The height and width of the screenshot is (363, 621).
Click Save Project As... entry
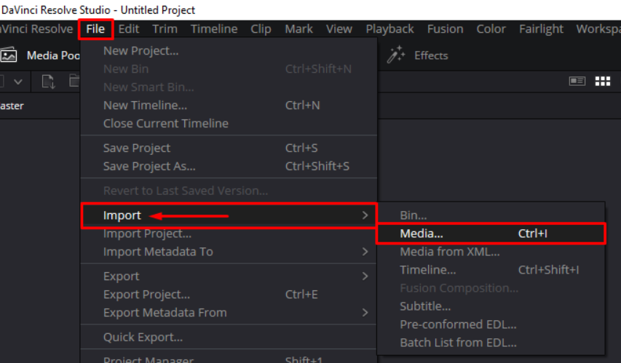(x=149, y=166)
